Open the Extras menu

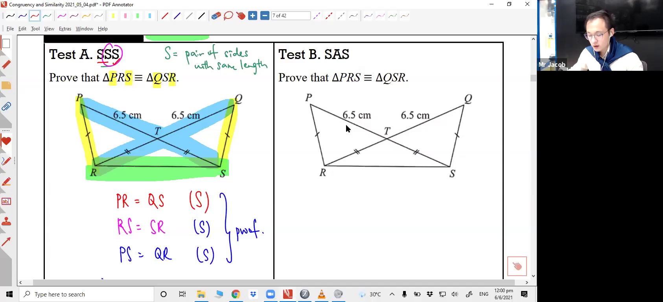point(65,29)
